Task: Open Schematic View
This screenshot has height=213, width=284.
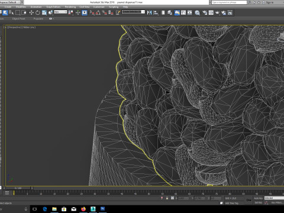Action: 190,13
